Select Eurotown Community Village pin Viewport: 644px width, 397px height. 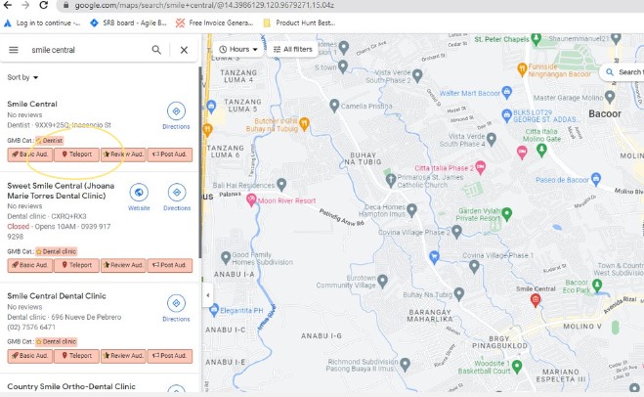(382, 281)
